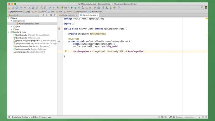The image size is (215, 121).
Task: Click the Redo arrow icon
Action: click(x=25, y=8)
